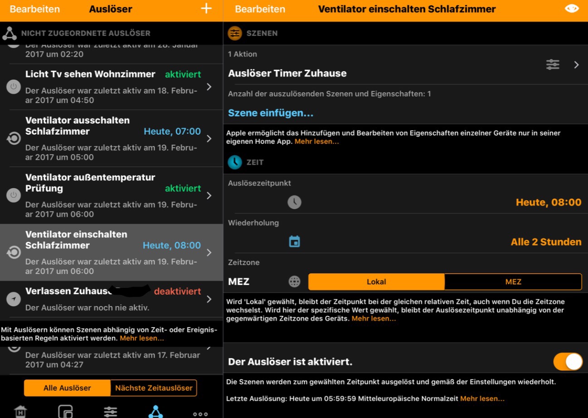Click timer icon of Ventilator einschalten Schlafzimmer
Image resolution: width=588 pixels, height=418 pixels.
pyautogui.click(x=14, y=252)
